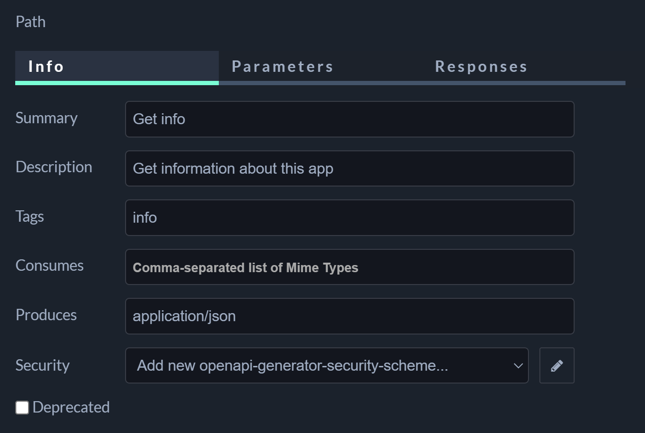Click the "Tags" field label

pyautogui.click(x=29, y=216)
